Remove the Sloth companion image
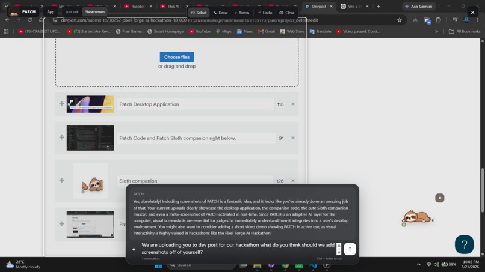This screenshot has height=272, width=485. tap(292, 181)
